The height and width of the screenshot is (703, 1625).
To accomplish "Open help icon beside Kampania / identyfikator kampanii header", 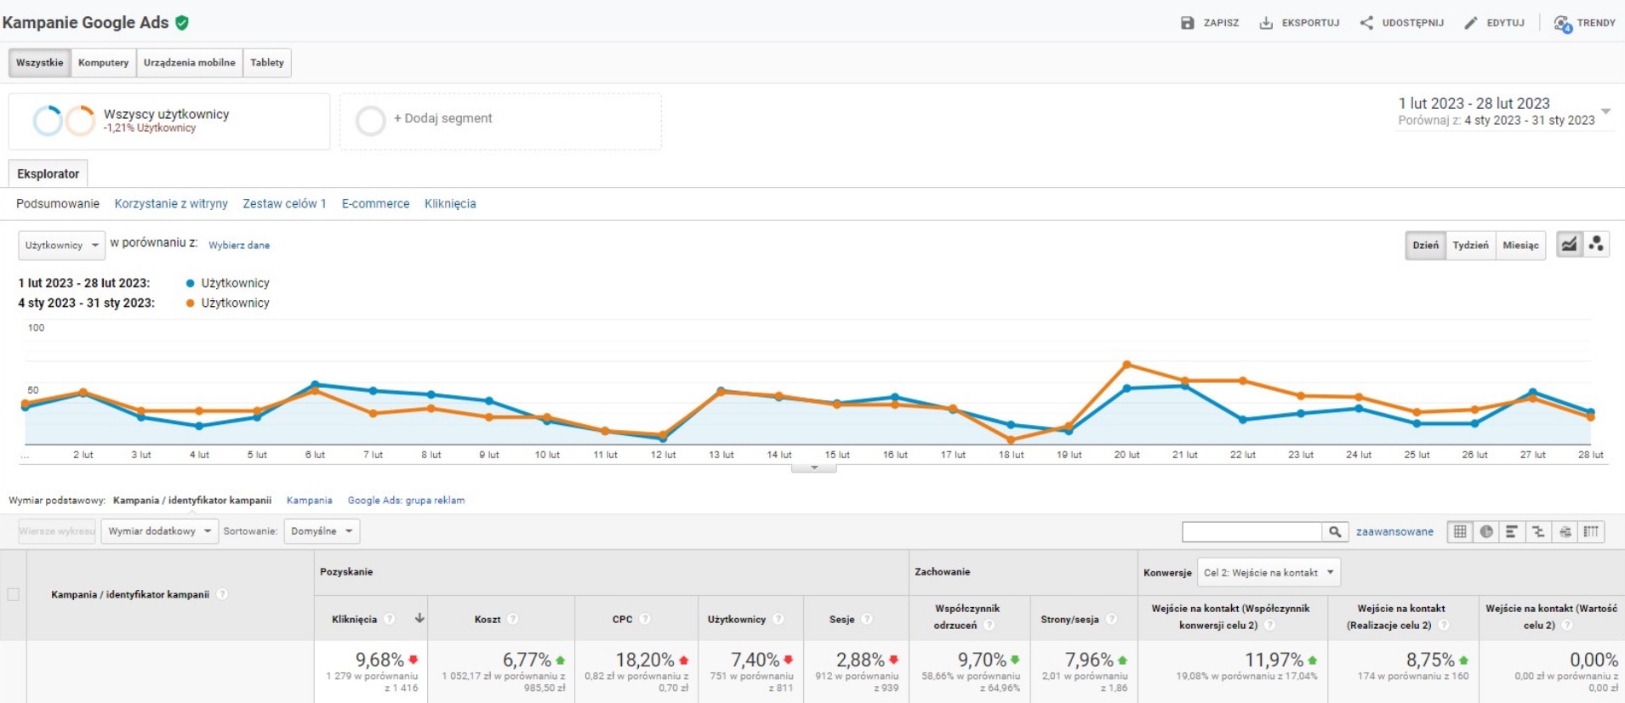I will pyautogui.click(x=222, y=594).
